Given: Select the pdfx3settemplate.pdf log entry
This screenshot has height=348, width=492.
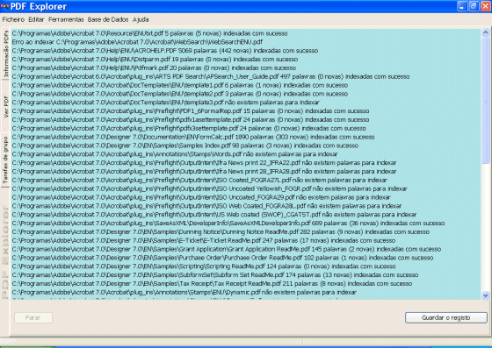Looking at the screenshot, I should click(189, 128).
